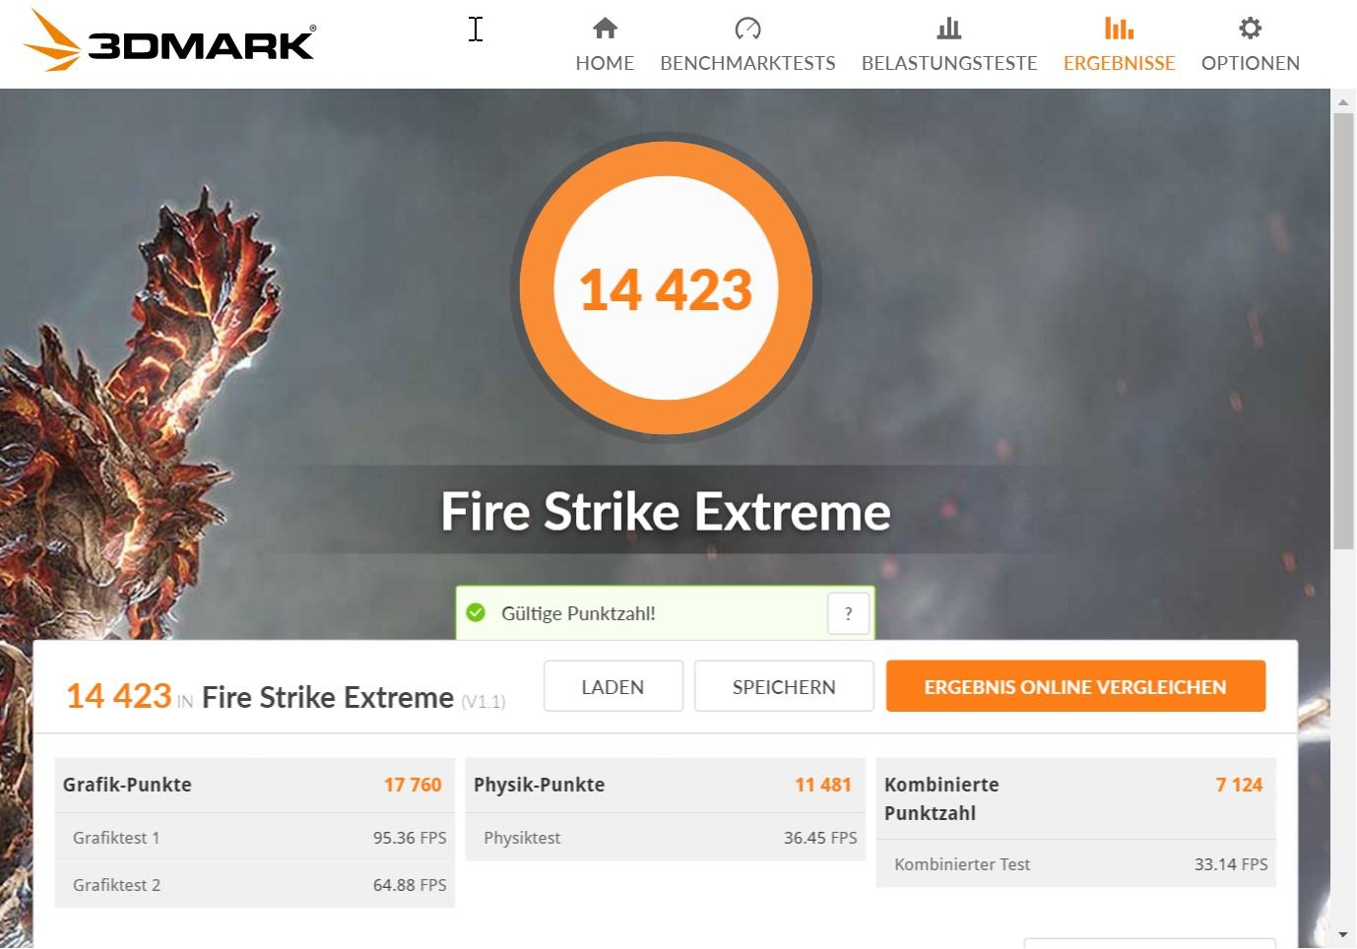The height and width of the screenshot is (949, 1357).
Task: Switch to the HOME tab label
Action: tap(605, 63)
